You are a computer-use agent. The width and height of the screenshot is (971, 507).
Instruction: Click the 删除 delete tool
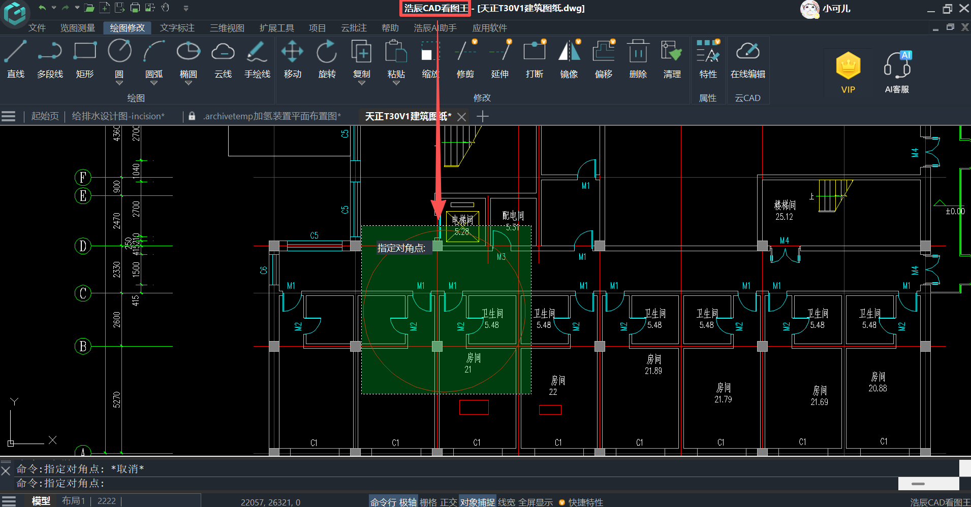(638, 59)
